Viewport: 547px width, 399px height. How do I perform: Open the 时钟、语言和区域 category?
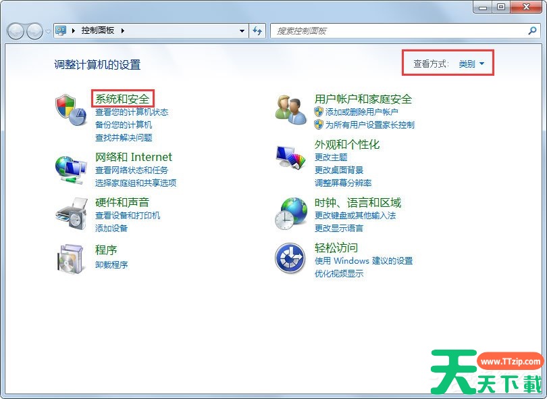coord(358,202)
